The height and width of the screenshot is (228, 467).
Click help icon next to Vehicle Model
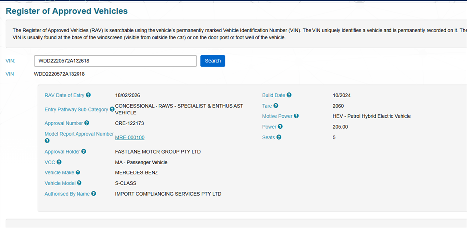click(79, 183)
